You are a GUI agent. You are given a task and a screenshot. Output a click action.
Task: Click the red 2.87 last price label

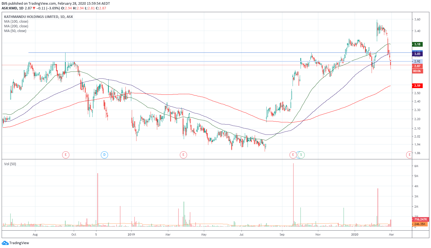point(417,66)
